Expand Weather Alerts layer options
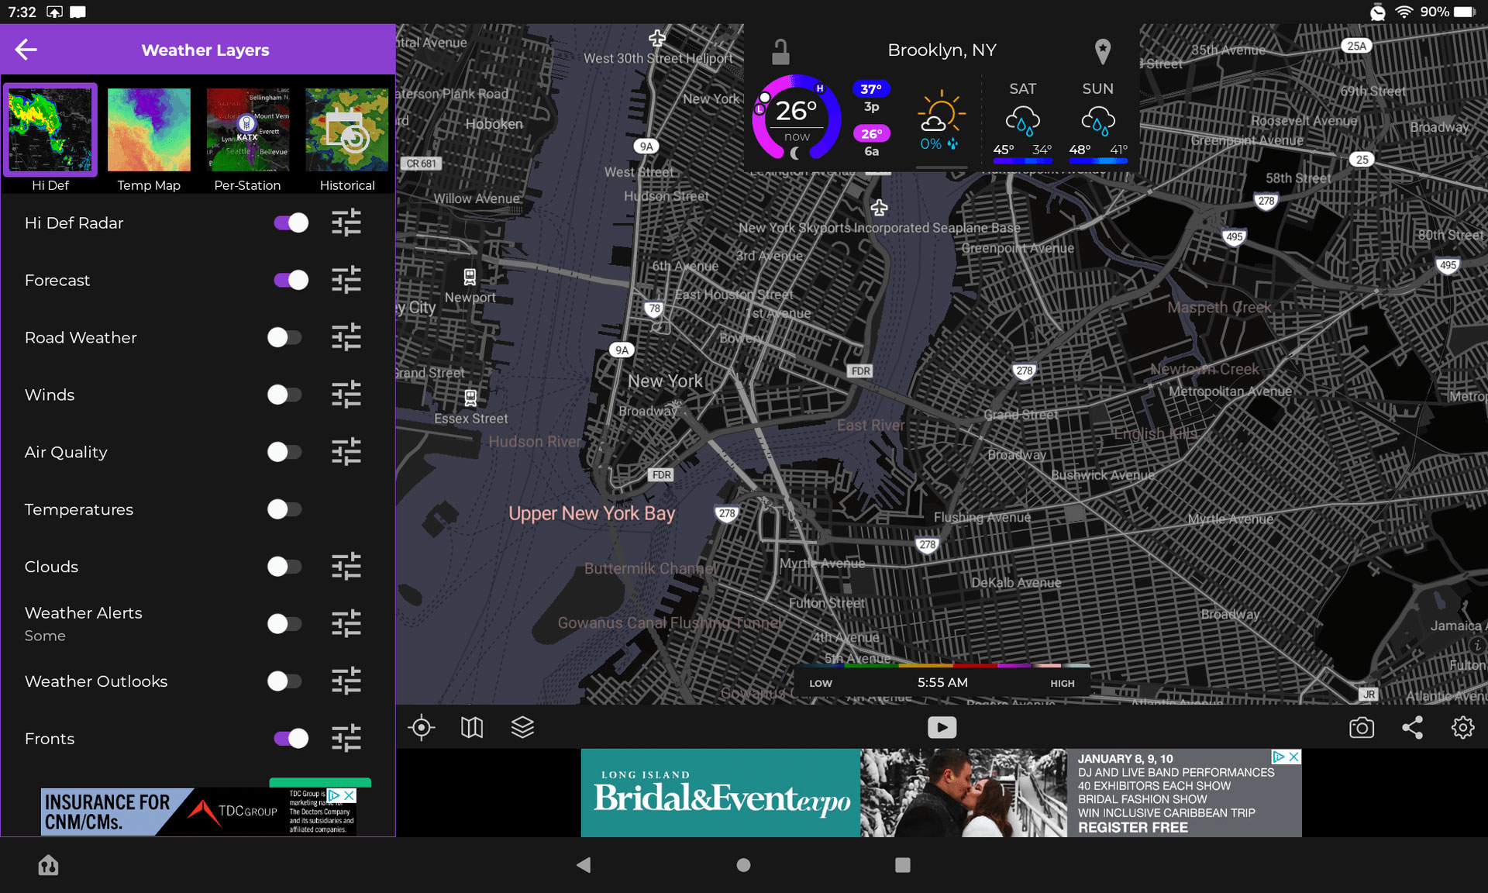This screenshot has height=893, width=1488. click(346, 624)
